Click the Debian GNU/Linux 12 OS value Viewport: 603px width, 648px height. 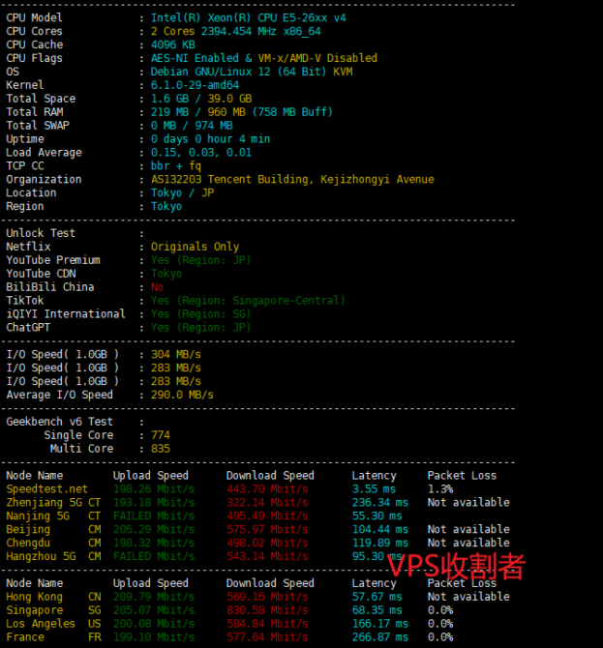(x=252, y=72)
